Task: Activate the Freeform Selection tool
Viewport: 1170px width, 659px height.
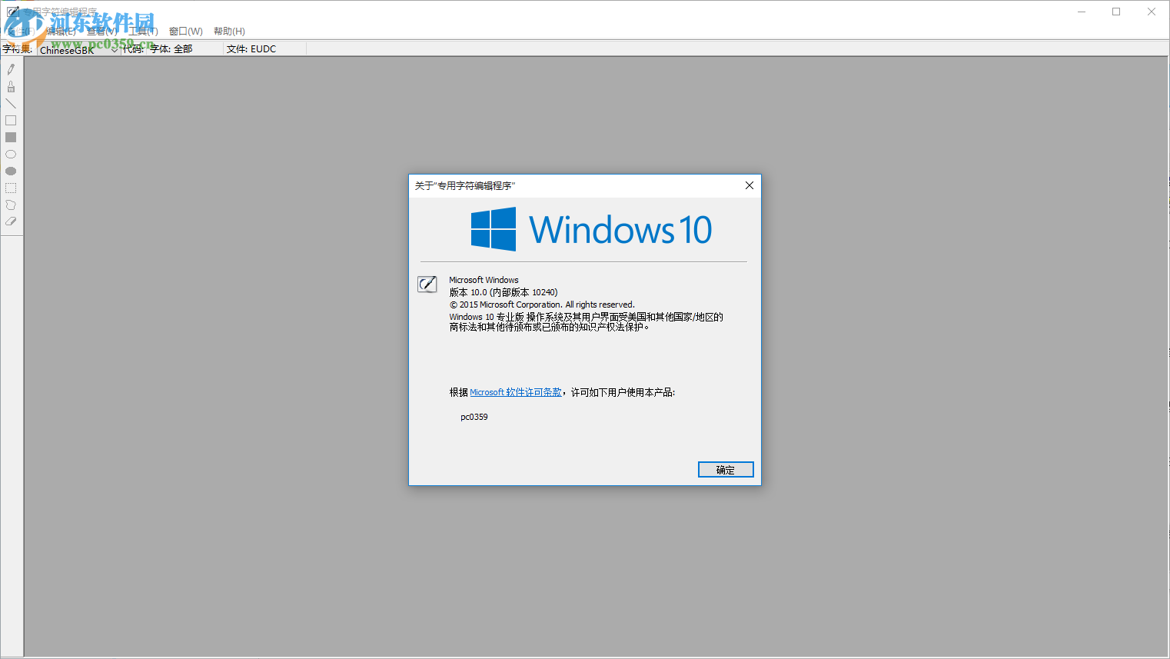Action: 11,205
